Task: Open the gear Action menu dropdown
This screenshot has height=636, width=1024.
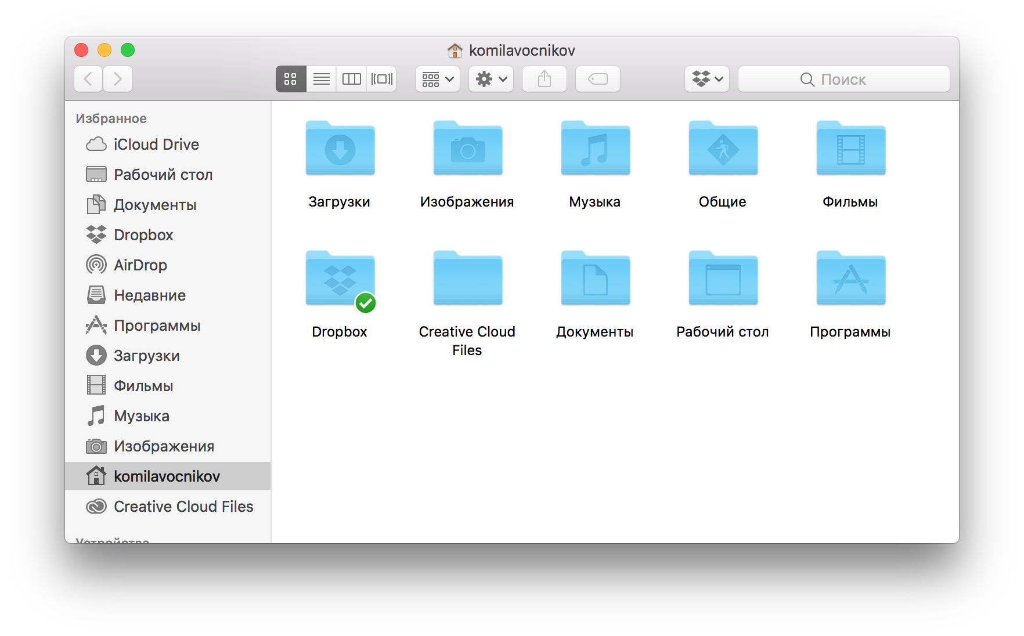Action: click(x=491, y=79)
